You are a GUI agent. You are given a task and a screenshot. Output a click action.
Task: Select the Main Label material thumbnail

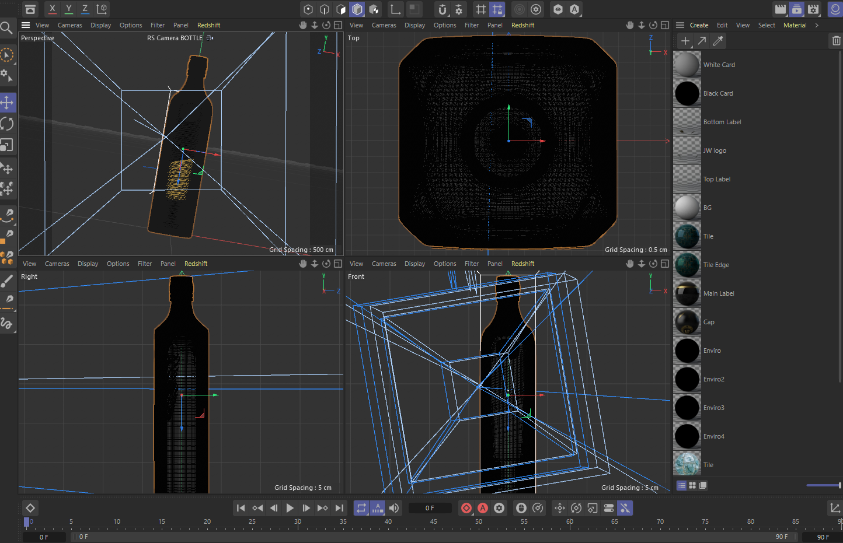coord(687,293)
